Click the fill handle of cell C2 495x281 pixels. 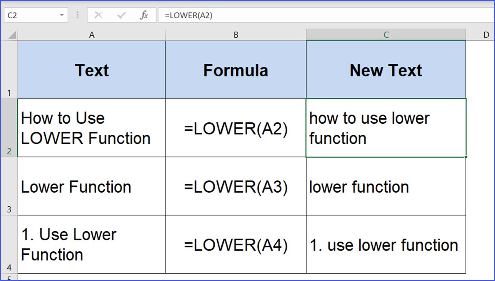[465, 157]
